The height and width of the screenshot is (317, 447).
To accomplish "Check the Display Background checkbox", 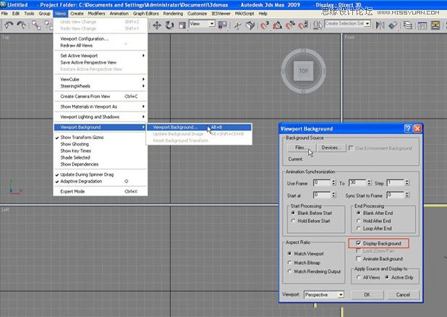I will (x=359, y=243).
